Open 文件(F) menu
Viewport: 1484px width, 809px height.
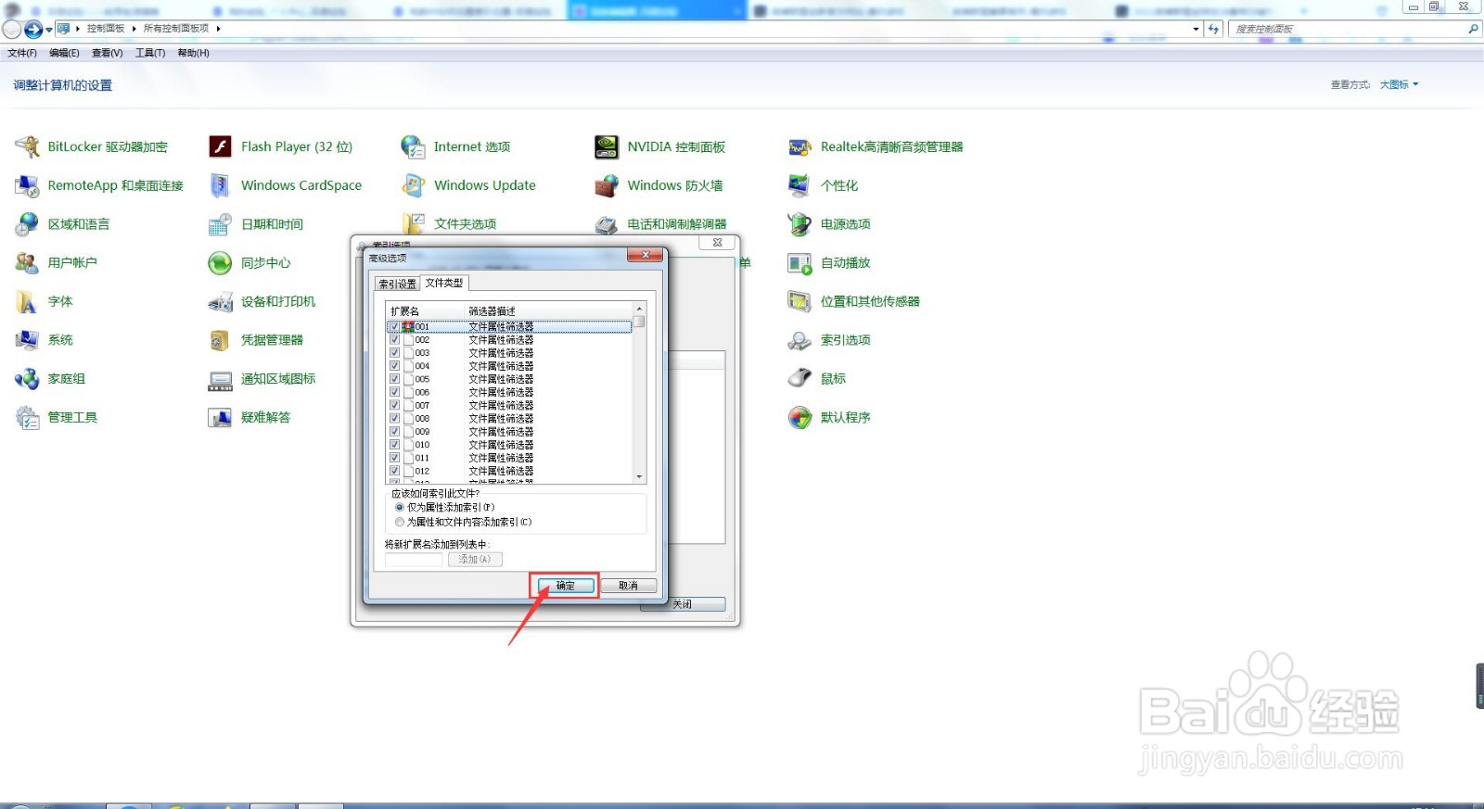tap(22, 53)
